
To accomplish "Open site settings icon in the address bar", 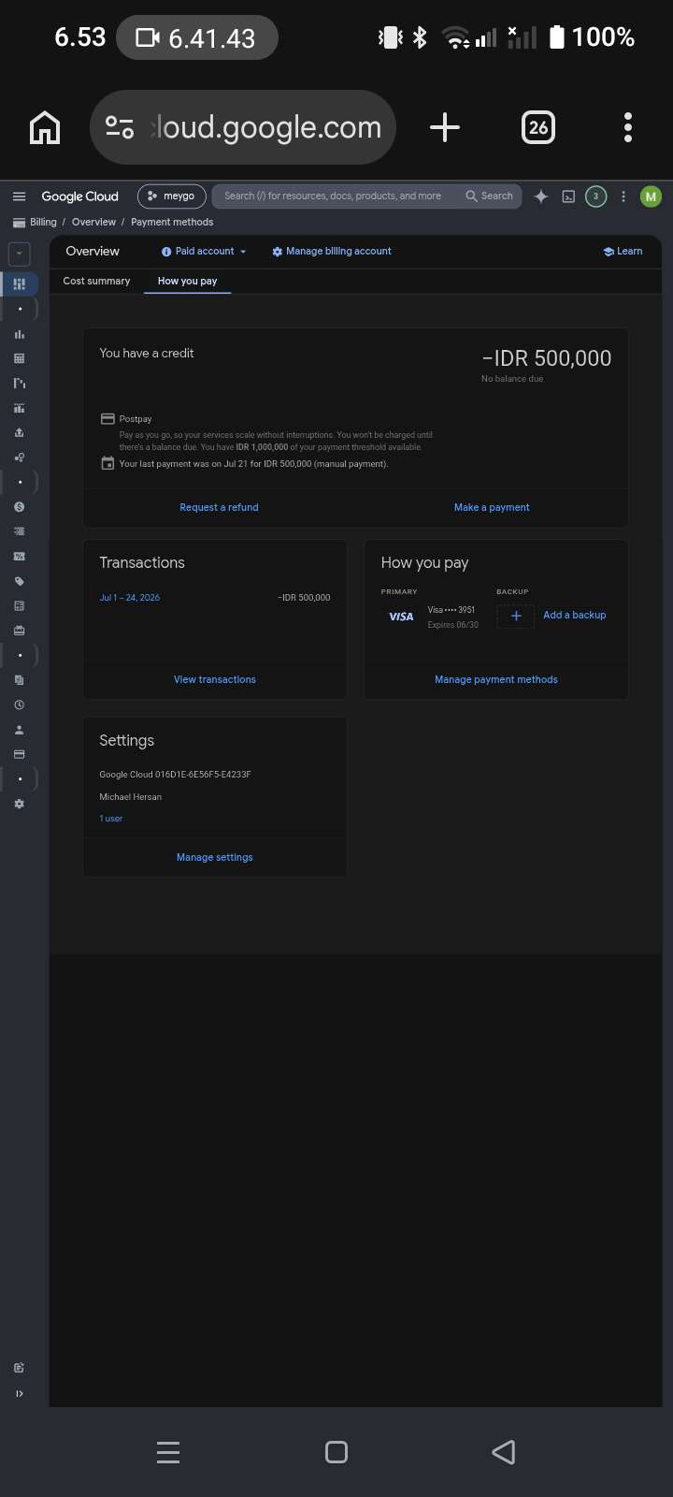I will [120, 127].
